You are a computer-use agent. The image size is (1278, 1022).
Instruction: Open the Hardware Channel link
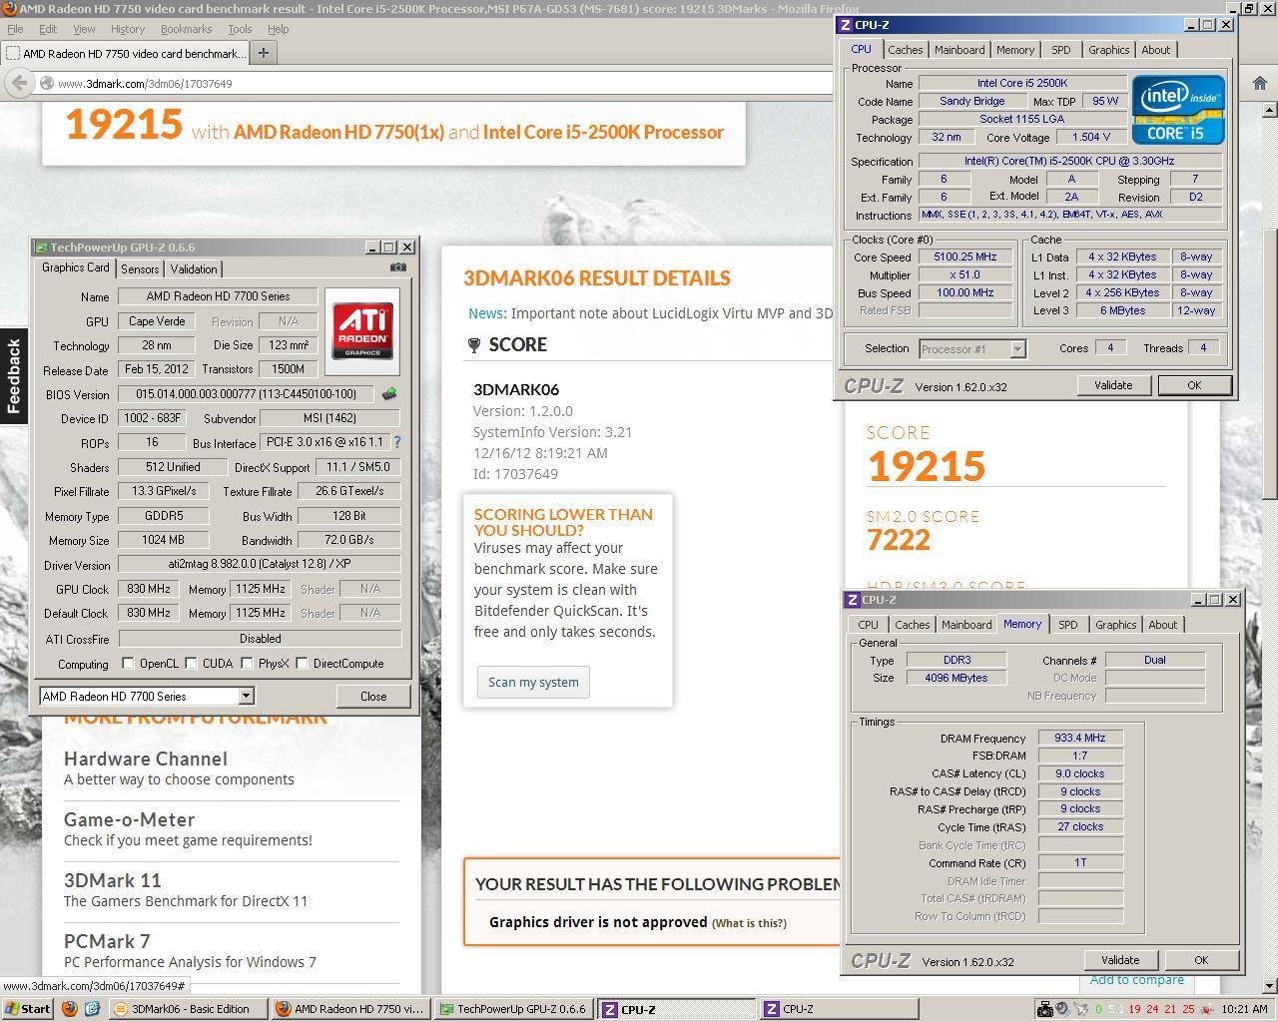[146, 760]
